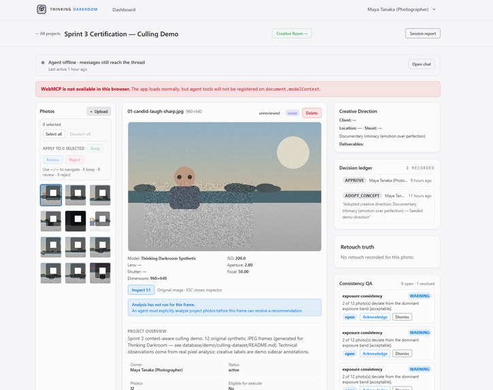
Task: Click 'open' status pill on first QA card
Action: pos(350,317)
